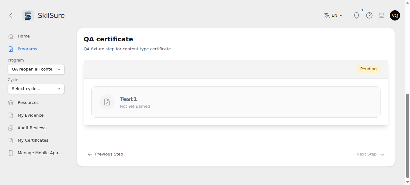The image size is (410, 185).
Task: Open the notifications bell
Action: pos(357,15)
